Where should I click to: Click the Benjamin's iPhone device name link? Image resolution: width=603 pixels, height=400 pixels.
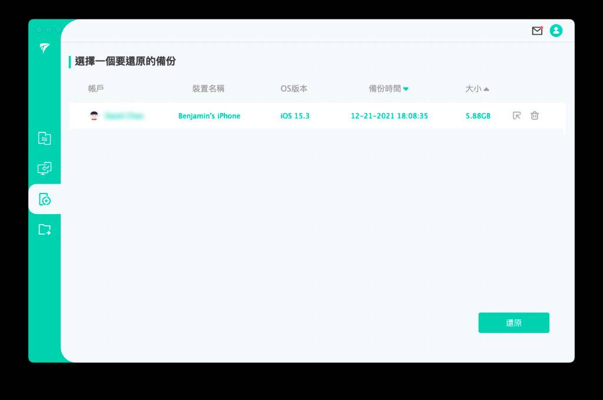tap(208, 116)
